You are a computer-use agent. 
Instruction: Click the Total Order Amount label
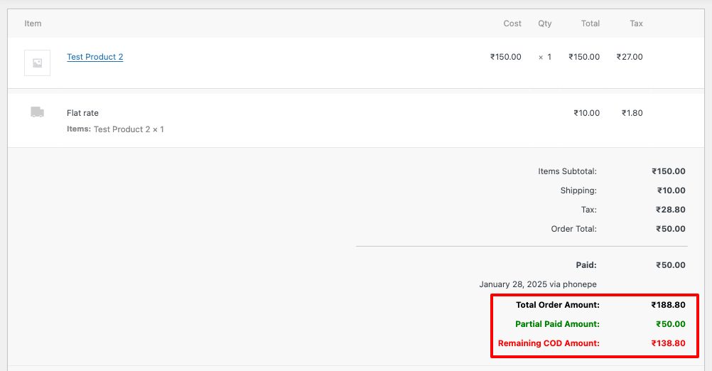tap(558, 305)
